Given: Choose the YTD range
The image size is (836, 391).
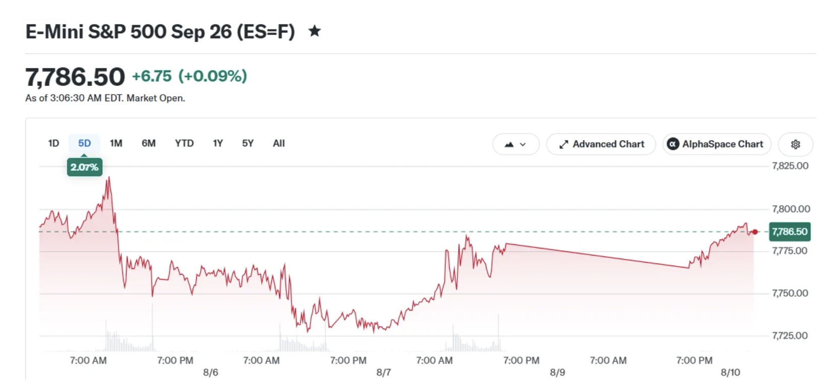Looking at the screenshot, I should click(185, 144).
